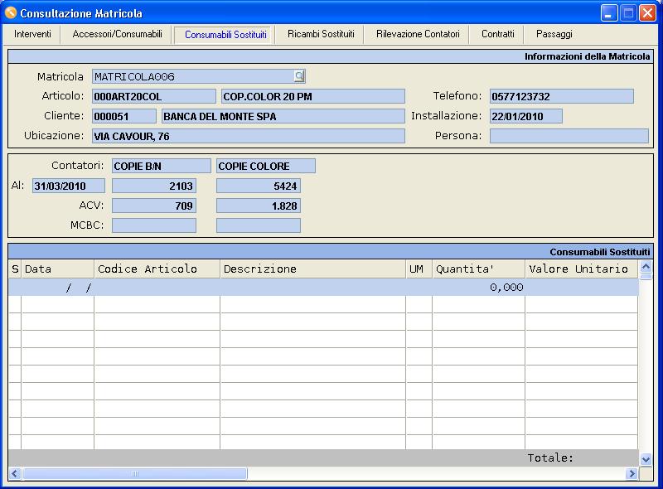
Task: Click the Matricola search lookup icon
Action: point(299,76)
